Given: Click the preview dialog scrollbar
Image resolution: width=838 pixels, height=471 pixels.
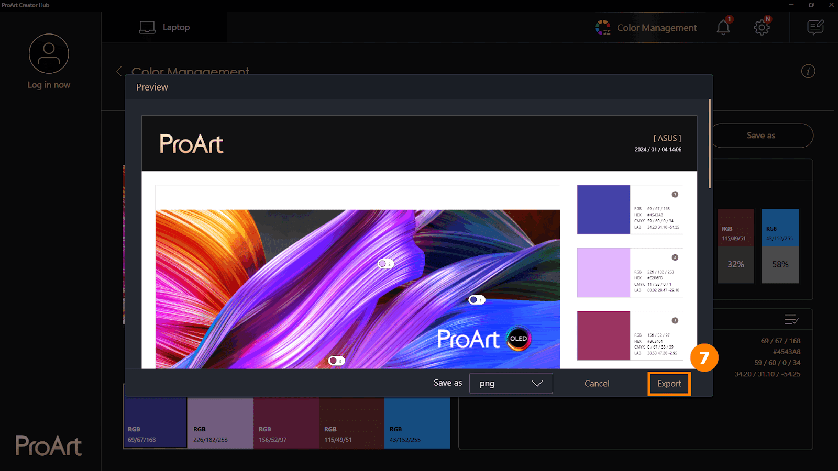Looking at the screenshot, I should (x=710, y=144).
